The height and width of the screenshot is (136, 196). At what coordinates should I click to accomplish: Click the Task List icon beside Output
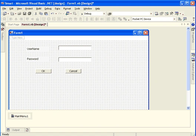tap(27, 130)
